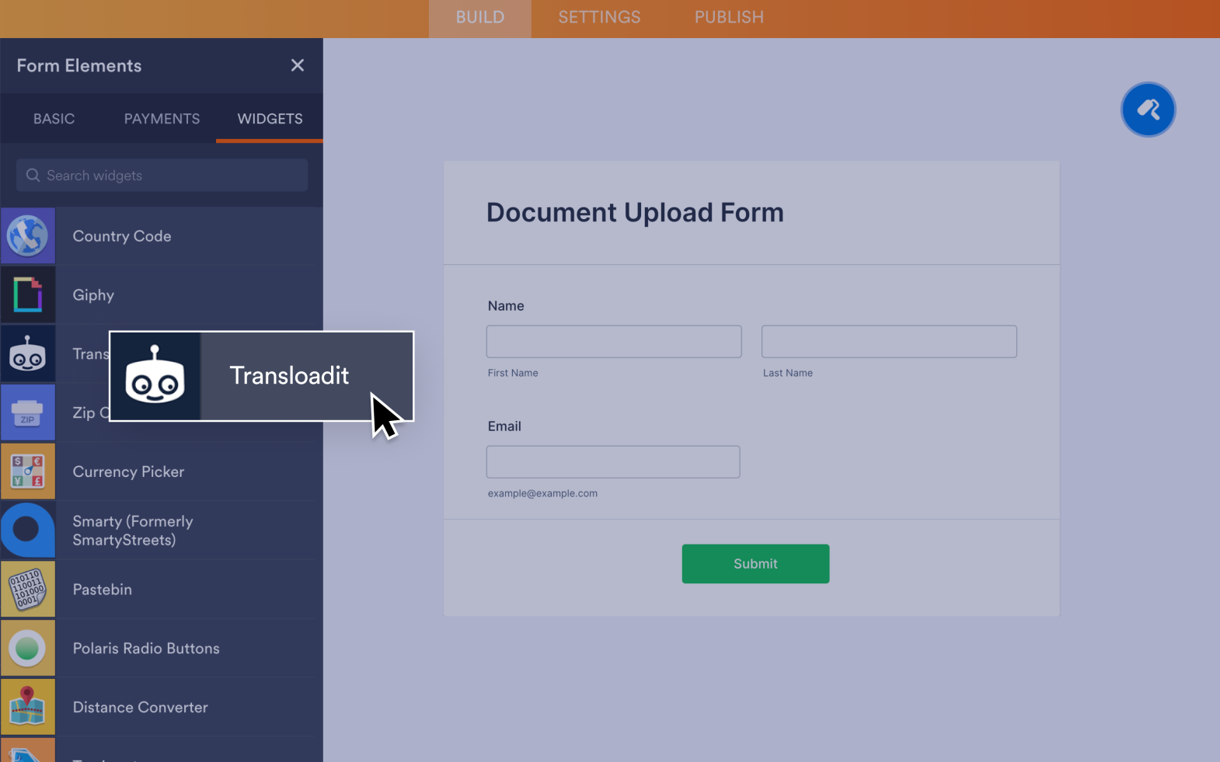Viewport: 1220px width, 762px height.
Task: Open the PAYMENTS elements tab
Action: [x=162, y=119]
